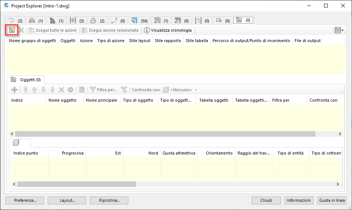Open the layout options dropdown at top right
This screenshot has height=210, width=352.
point(339,30)
